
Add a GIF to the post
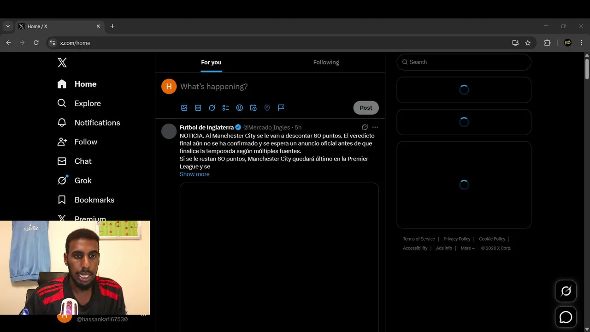198,107
